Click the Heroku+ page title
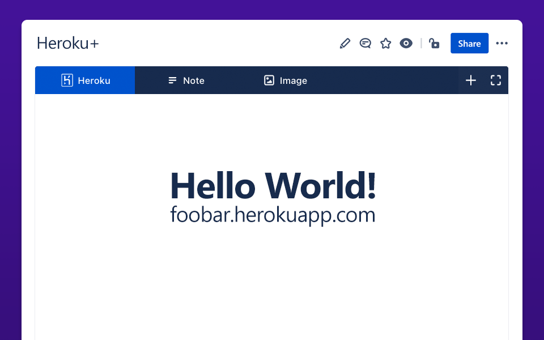This screenshot has width=544, height=340. coord(67,44)
